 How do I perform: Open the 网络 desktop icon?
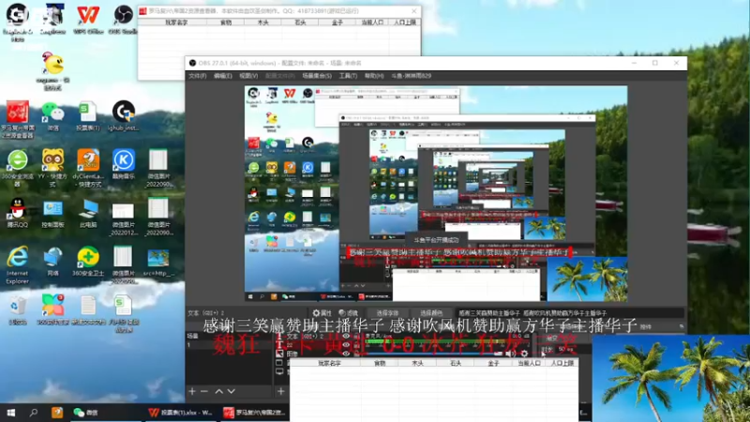coord(52,262)
